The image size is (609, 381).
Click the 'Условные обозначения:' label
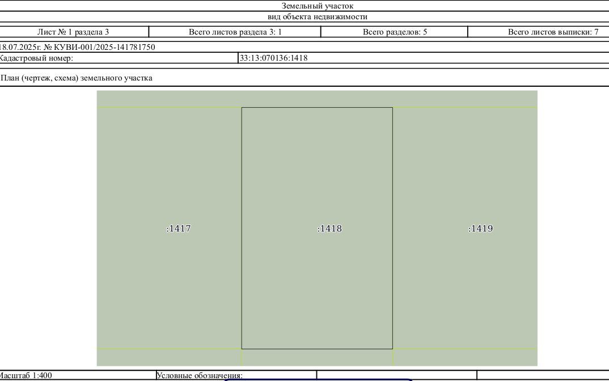199,375
